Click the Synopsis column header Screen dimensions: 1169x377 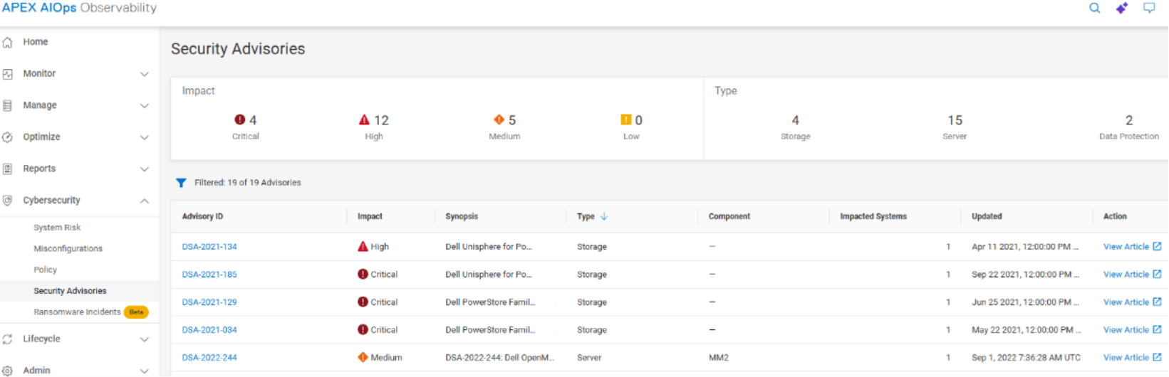pyautogui.click(x=462, y=216)
